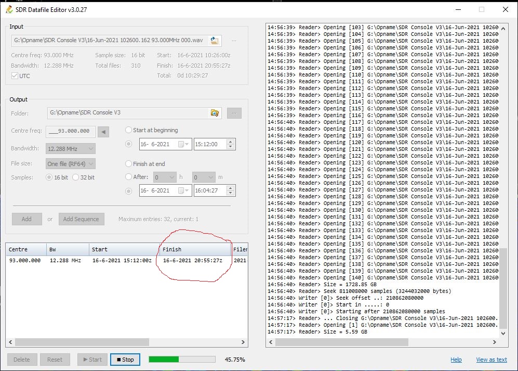Click the Finish column header

pyautogui.click(x=195, y=250)
